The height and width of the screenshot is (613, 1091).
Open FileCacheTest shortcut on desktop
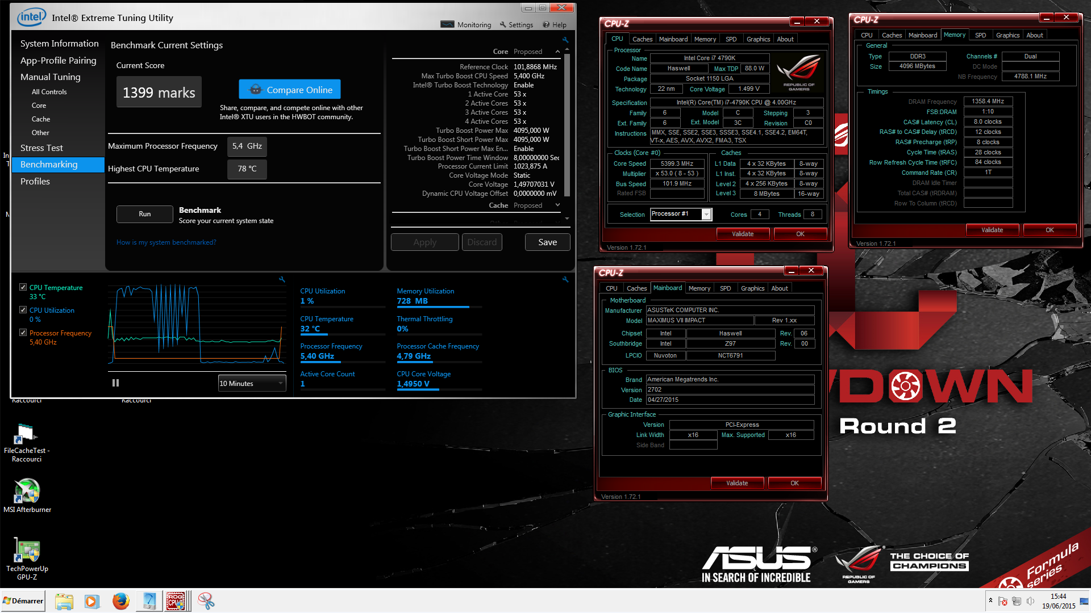(27, 443)
